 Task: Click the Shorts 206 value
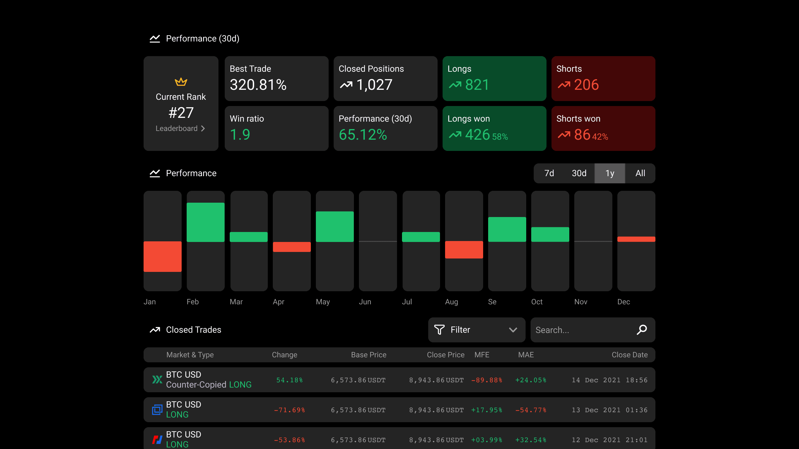[586, 85]
